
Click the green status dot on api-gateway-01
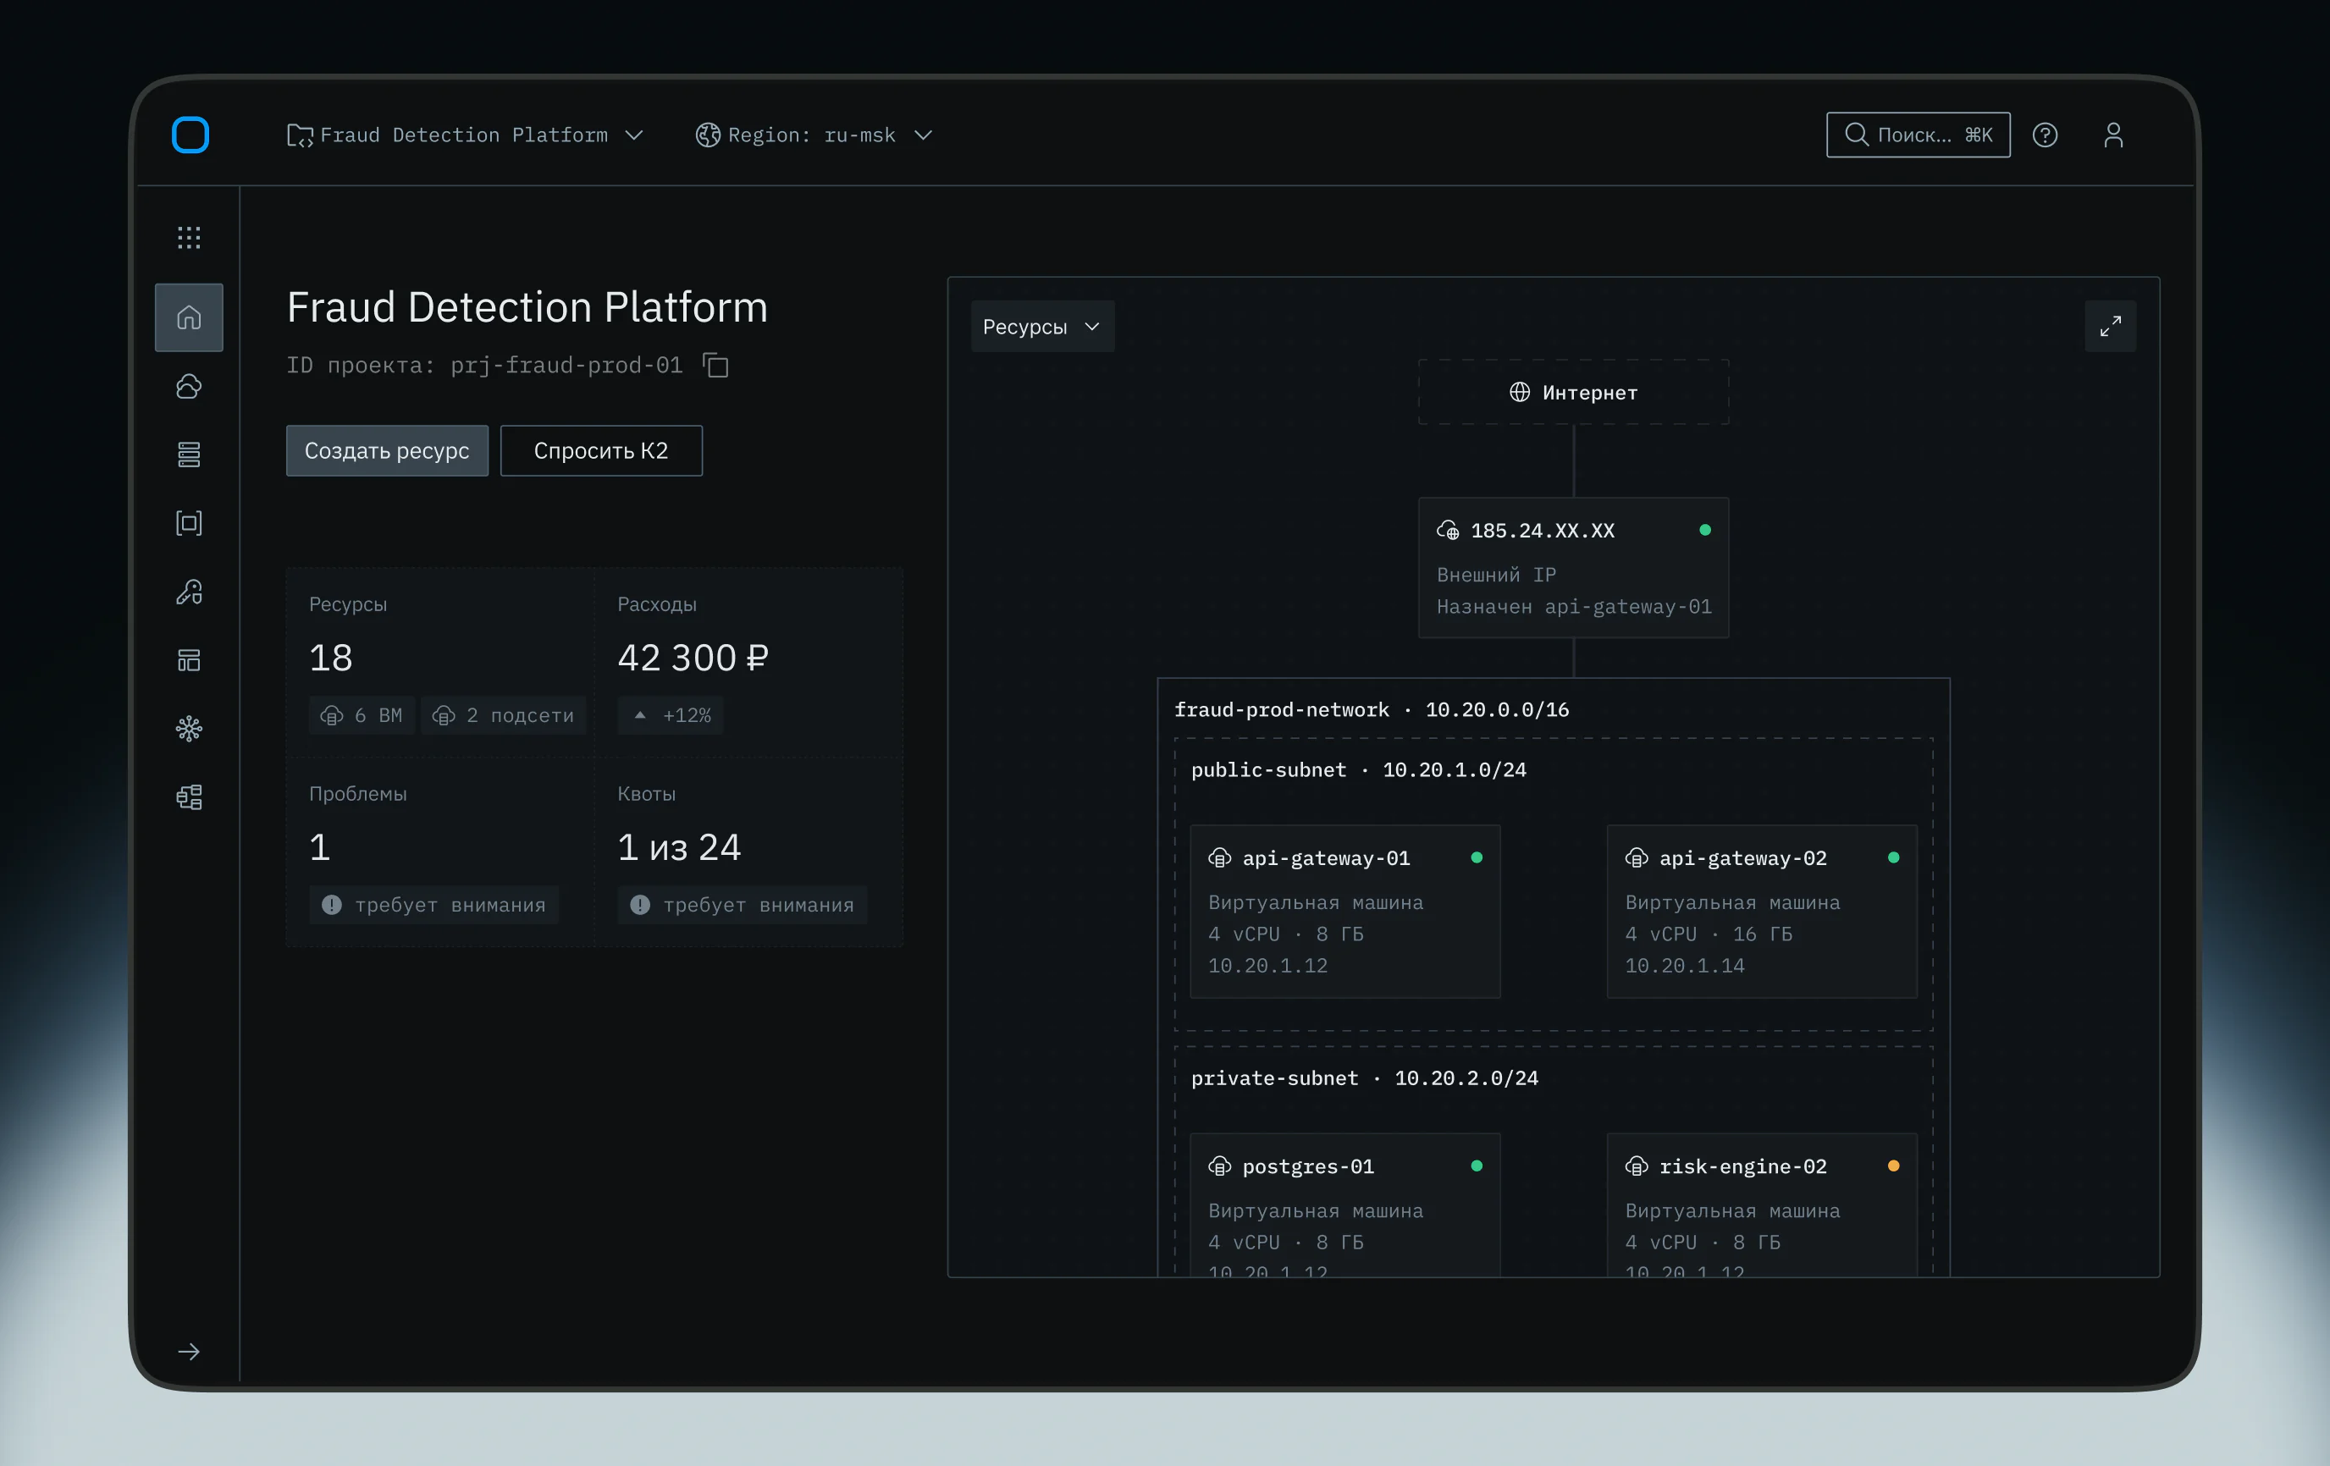coord(1477,857)
